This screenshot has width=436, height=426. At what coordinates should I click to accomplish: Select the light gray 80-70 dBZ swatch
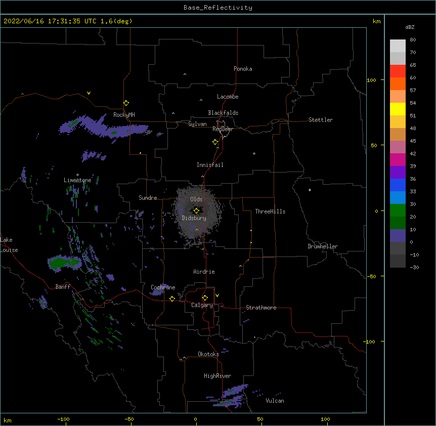tap(398, 46)
